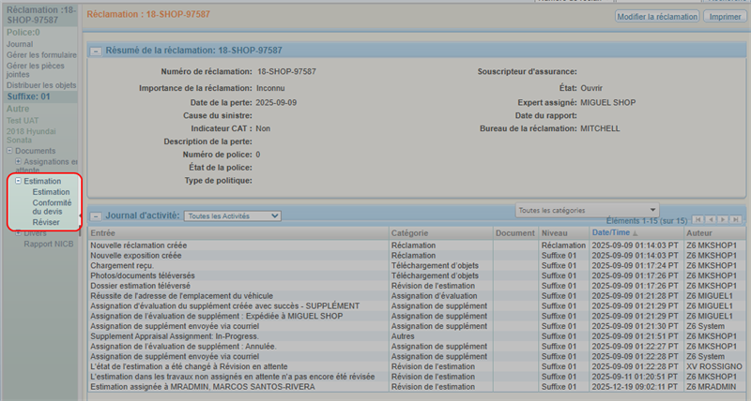The width and height of the screenshot is (751, 401).
Task: Collapse the Documents tree node
Action: (9, 151)
